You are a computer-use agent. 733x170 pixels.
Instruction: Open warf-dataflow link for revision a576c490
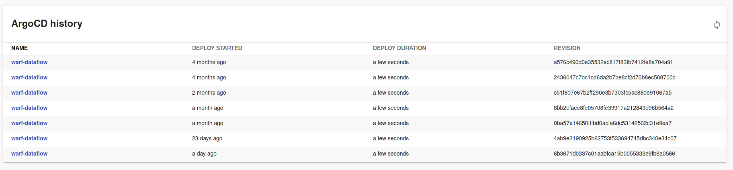click(x=29, y=62)
